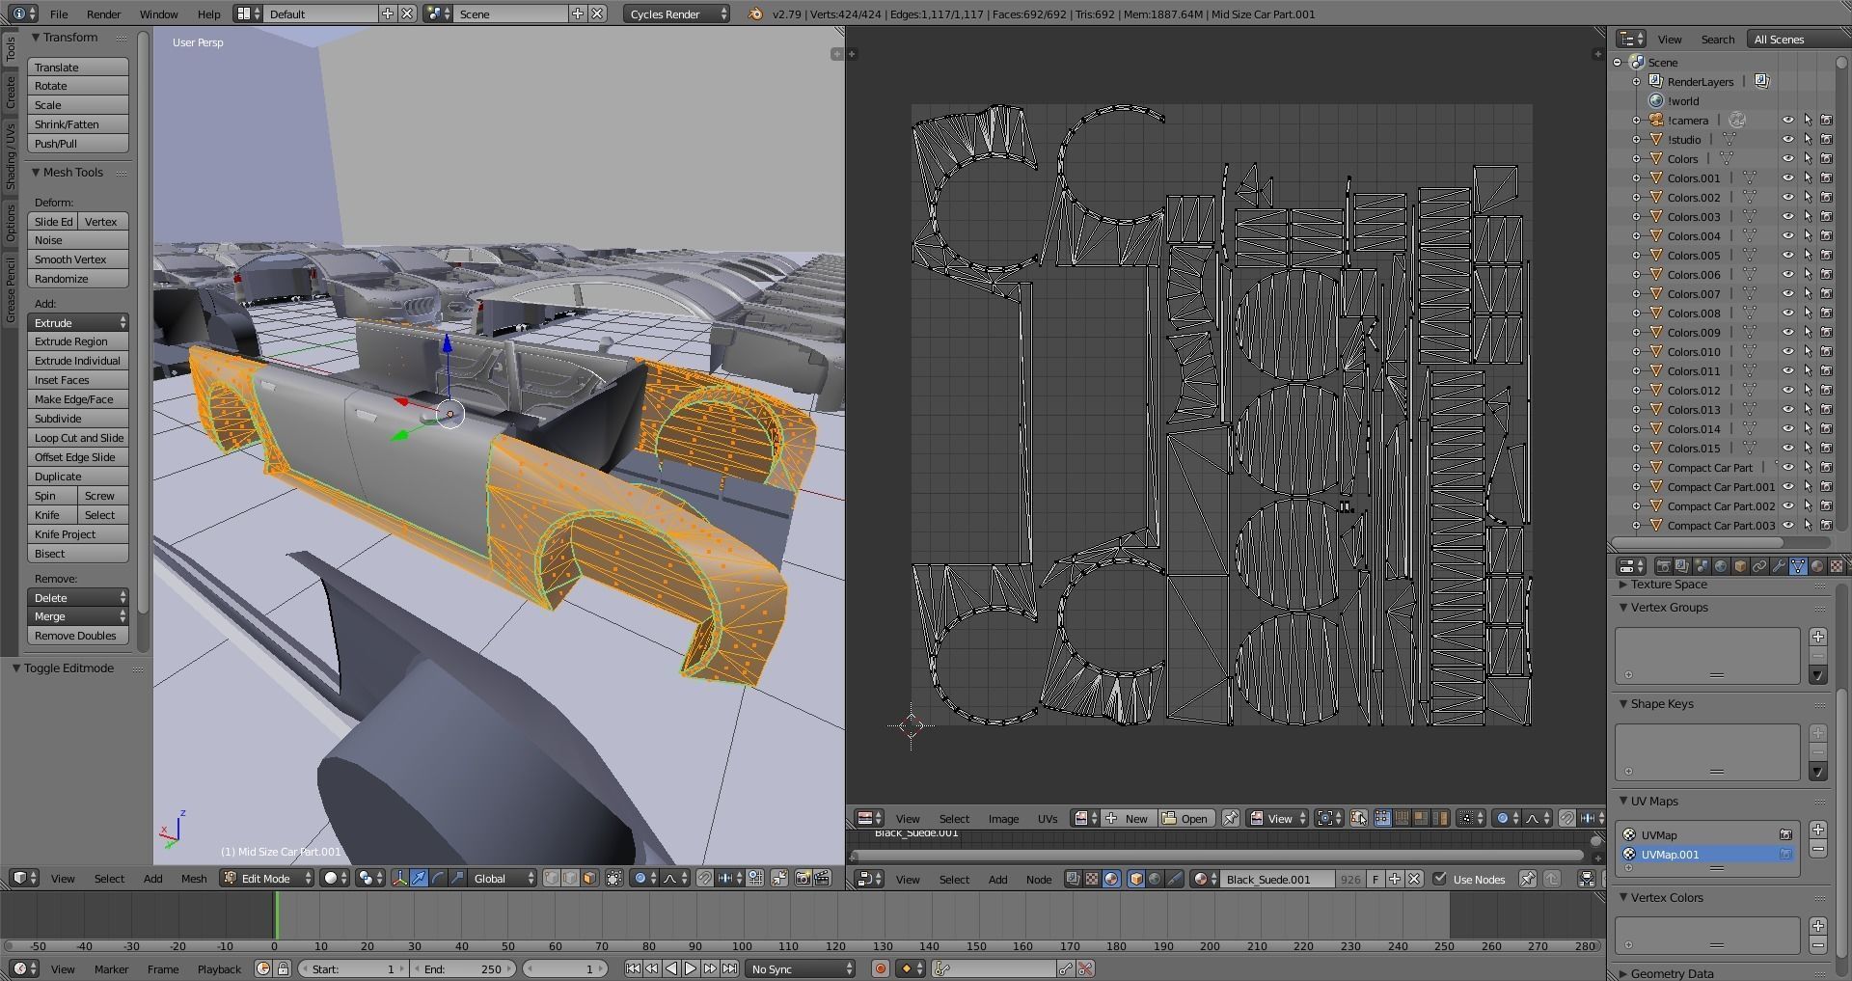The image size is (1852, 981).
Task: Open the Delete dropdown menu
Action: pos(78,598)
